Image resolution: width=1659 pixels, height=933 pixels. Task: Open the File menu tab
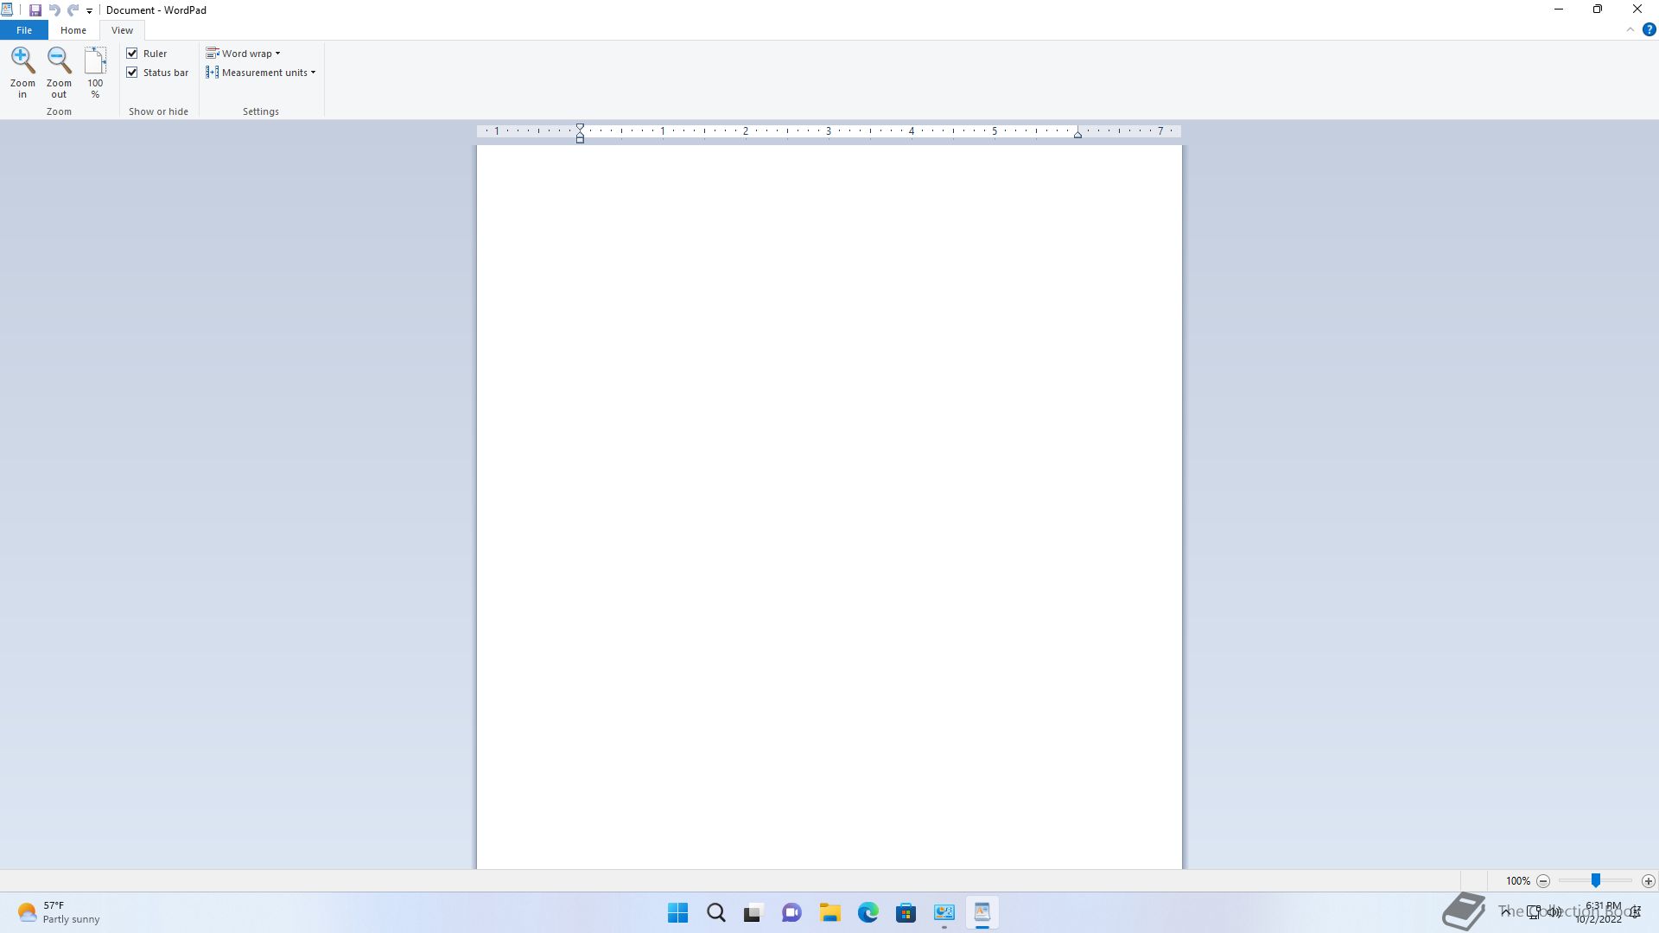click(24, 30)
